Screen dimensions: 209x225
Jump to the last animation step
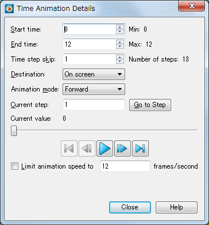click(x=140, y=148)
